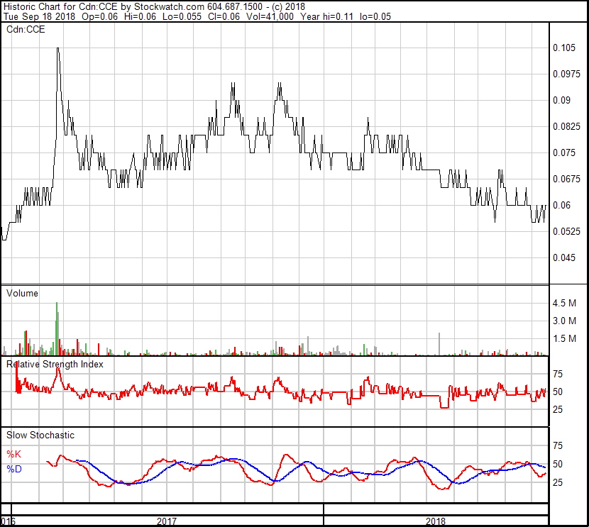
Task: Click the 'Hi=0.06' high price value
Action: click(x=140, y=16)
